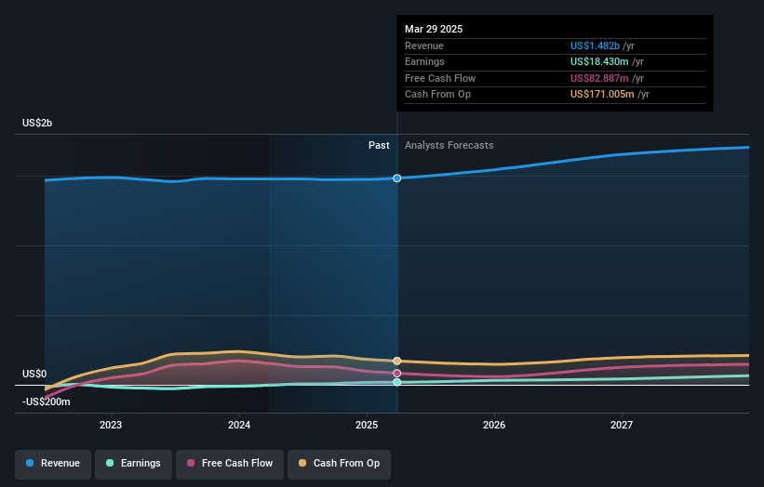Toggle the Revenue legend button
This screenshot has height=487, width=764.
[x=53, y=464]
